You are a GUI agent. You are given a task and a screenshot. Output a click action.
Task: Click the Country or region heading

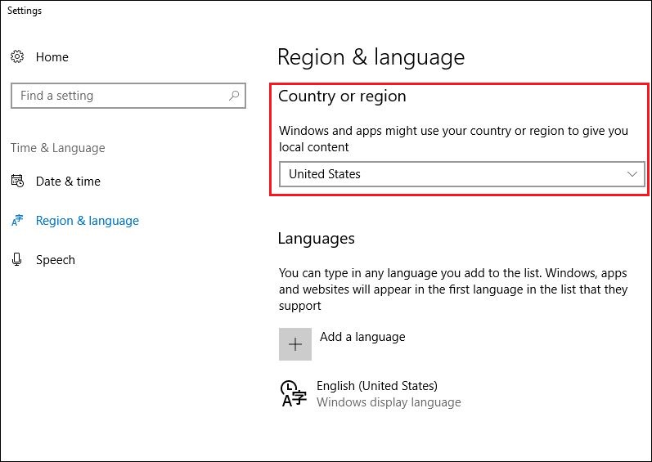coord(342,96)
